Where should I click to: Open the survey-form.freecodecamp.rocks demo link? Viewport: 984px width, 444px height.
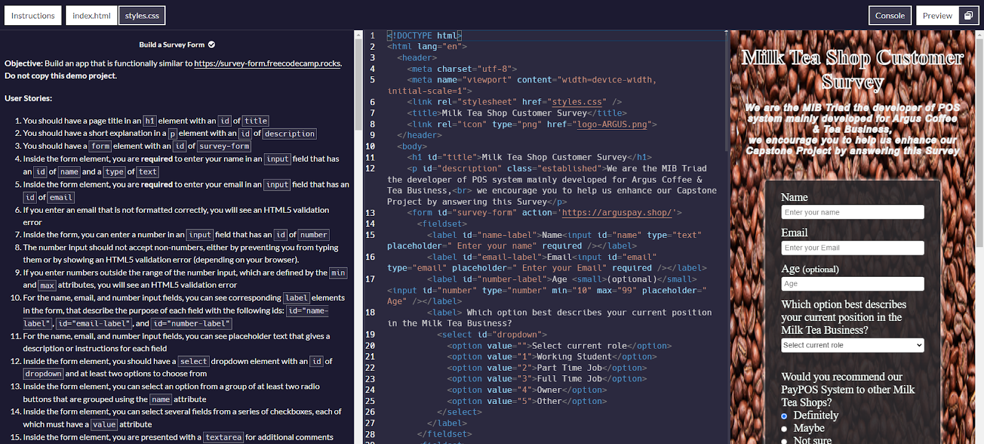pyautogui.click(x=267, y=63)
